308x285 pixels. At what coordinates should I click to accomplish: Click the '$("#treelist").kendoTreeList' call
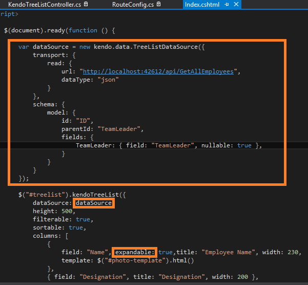pos(72,195)
